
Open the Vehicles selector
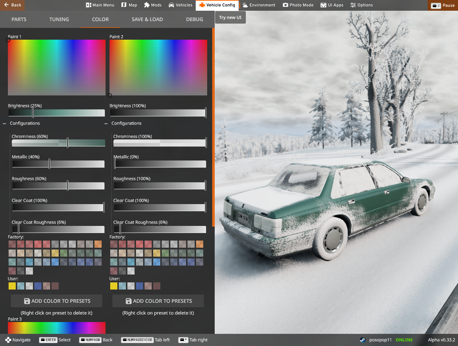tap(180, 5)
